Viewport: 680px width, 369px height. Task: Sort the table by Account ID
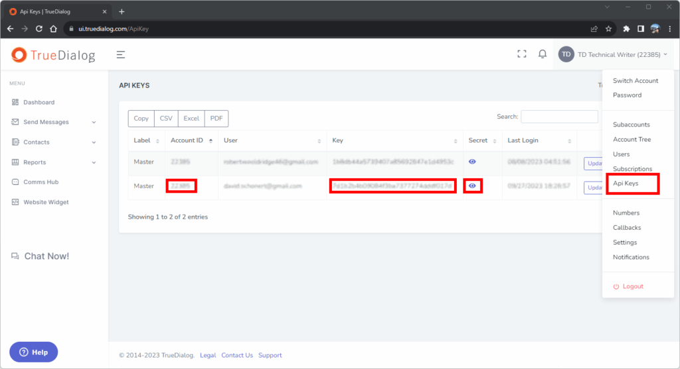coord(191,140)
